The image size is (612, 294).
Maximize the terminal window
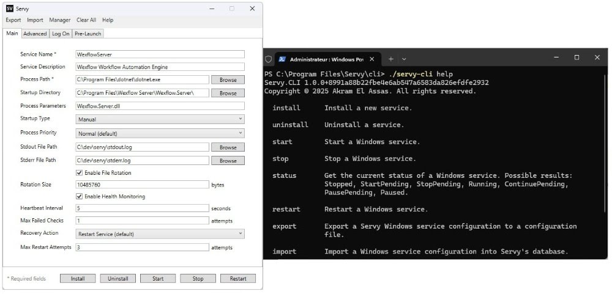pos(577,57)
